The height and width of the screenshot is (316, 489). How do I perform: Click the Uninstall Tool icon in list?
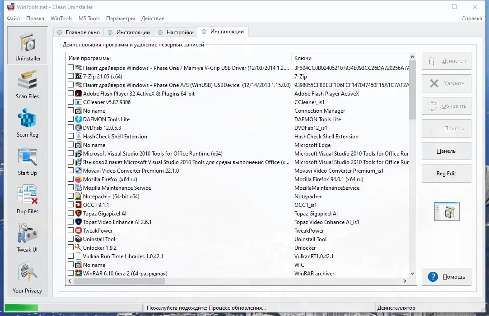(79, 239)
